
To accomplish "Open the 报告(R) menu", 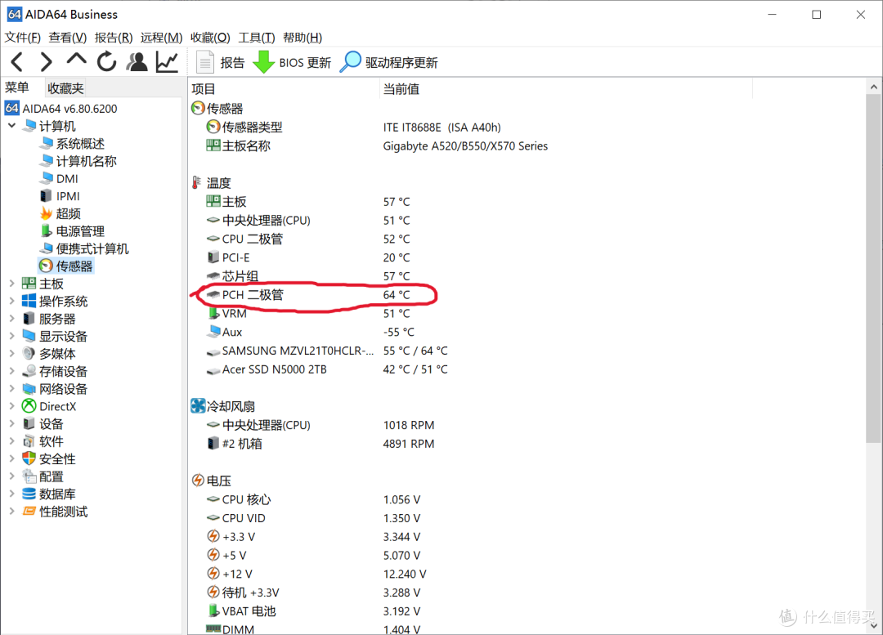I will [114, 38].
